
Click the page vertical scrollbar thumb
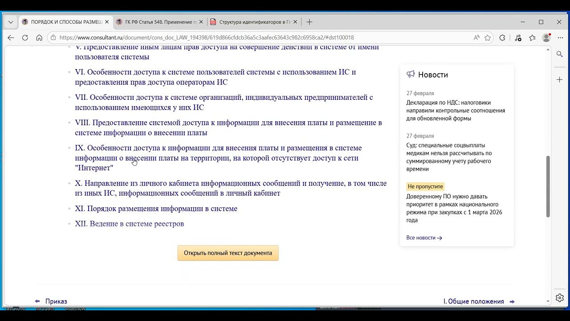coord(548,186)
